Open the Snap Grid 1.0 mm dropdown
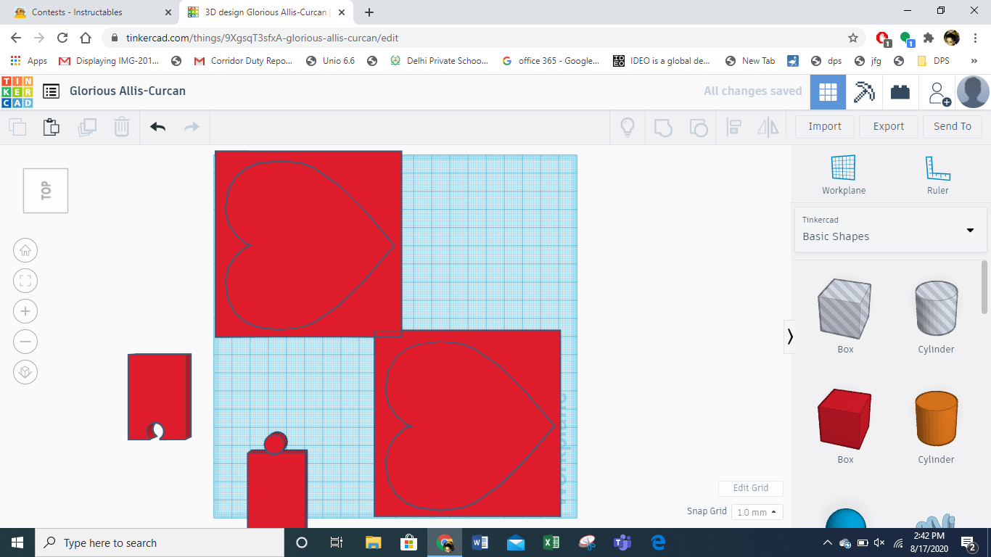The height and width of the screenshot is (557, 991). (757, 512)
